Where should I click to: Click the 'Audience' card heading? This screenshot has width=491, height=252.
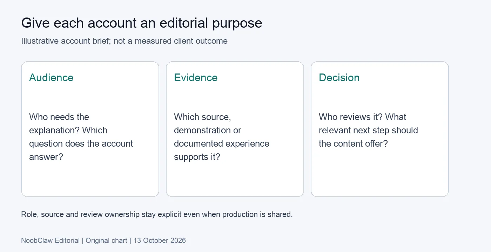point(51,77)
